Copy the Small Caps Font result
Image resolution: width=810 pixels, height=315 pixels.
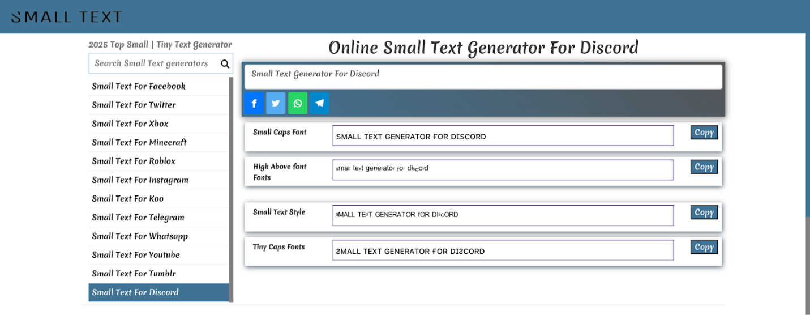704,133
